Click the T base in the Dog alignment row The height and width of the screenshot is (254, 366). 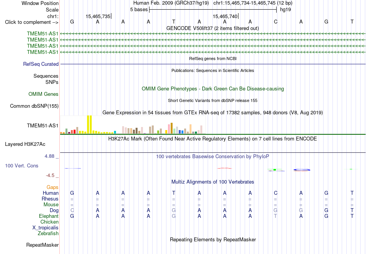(352, 211)
